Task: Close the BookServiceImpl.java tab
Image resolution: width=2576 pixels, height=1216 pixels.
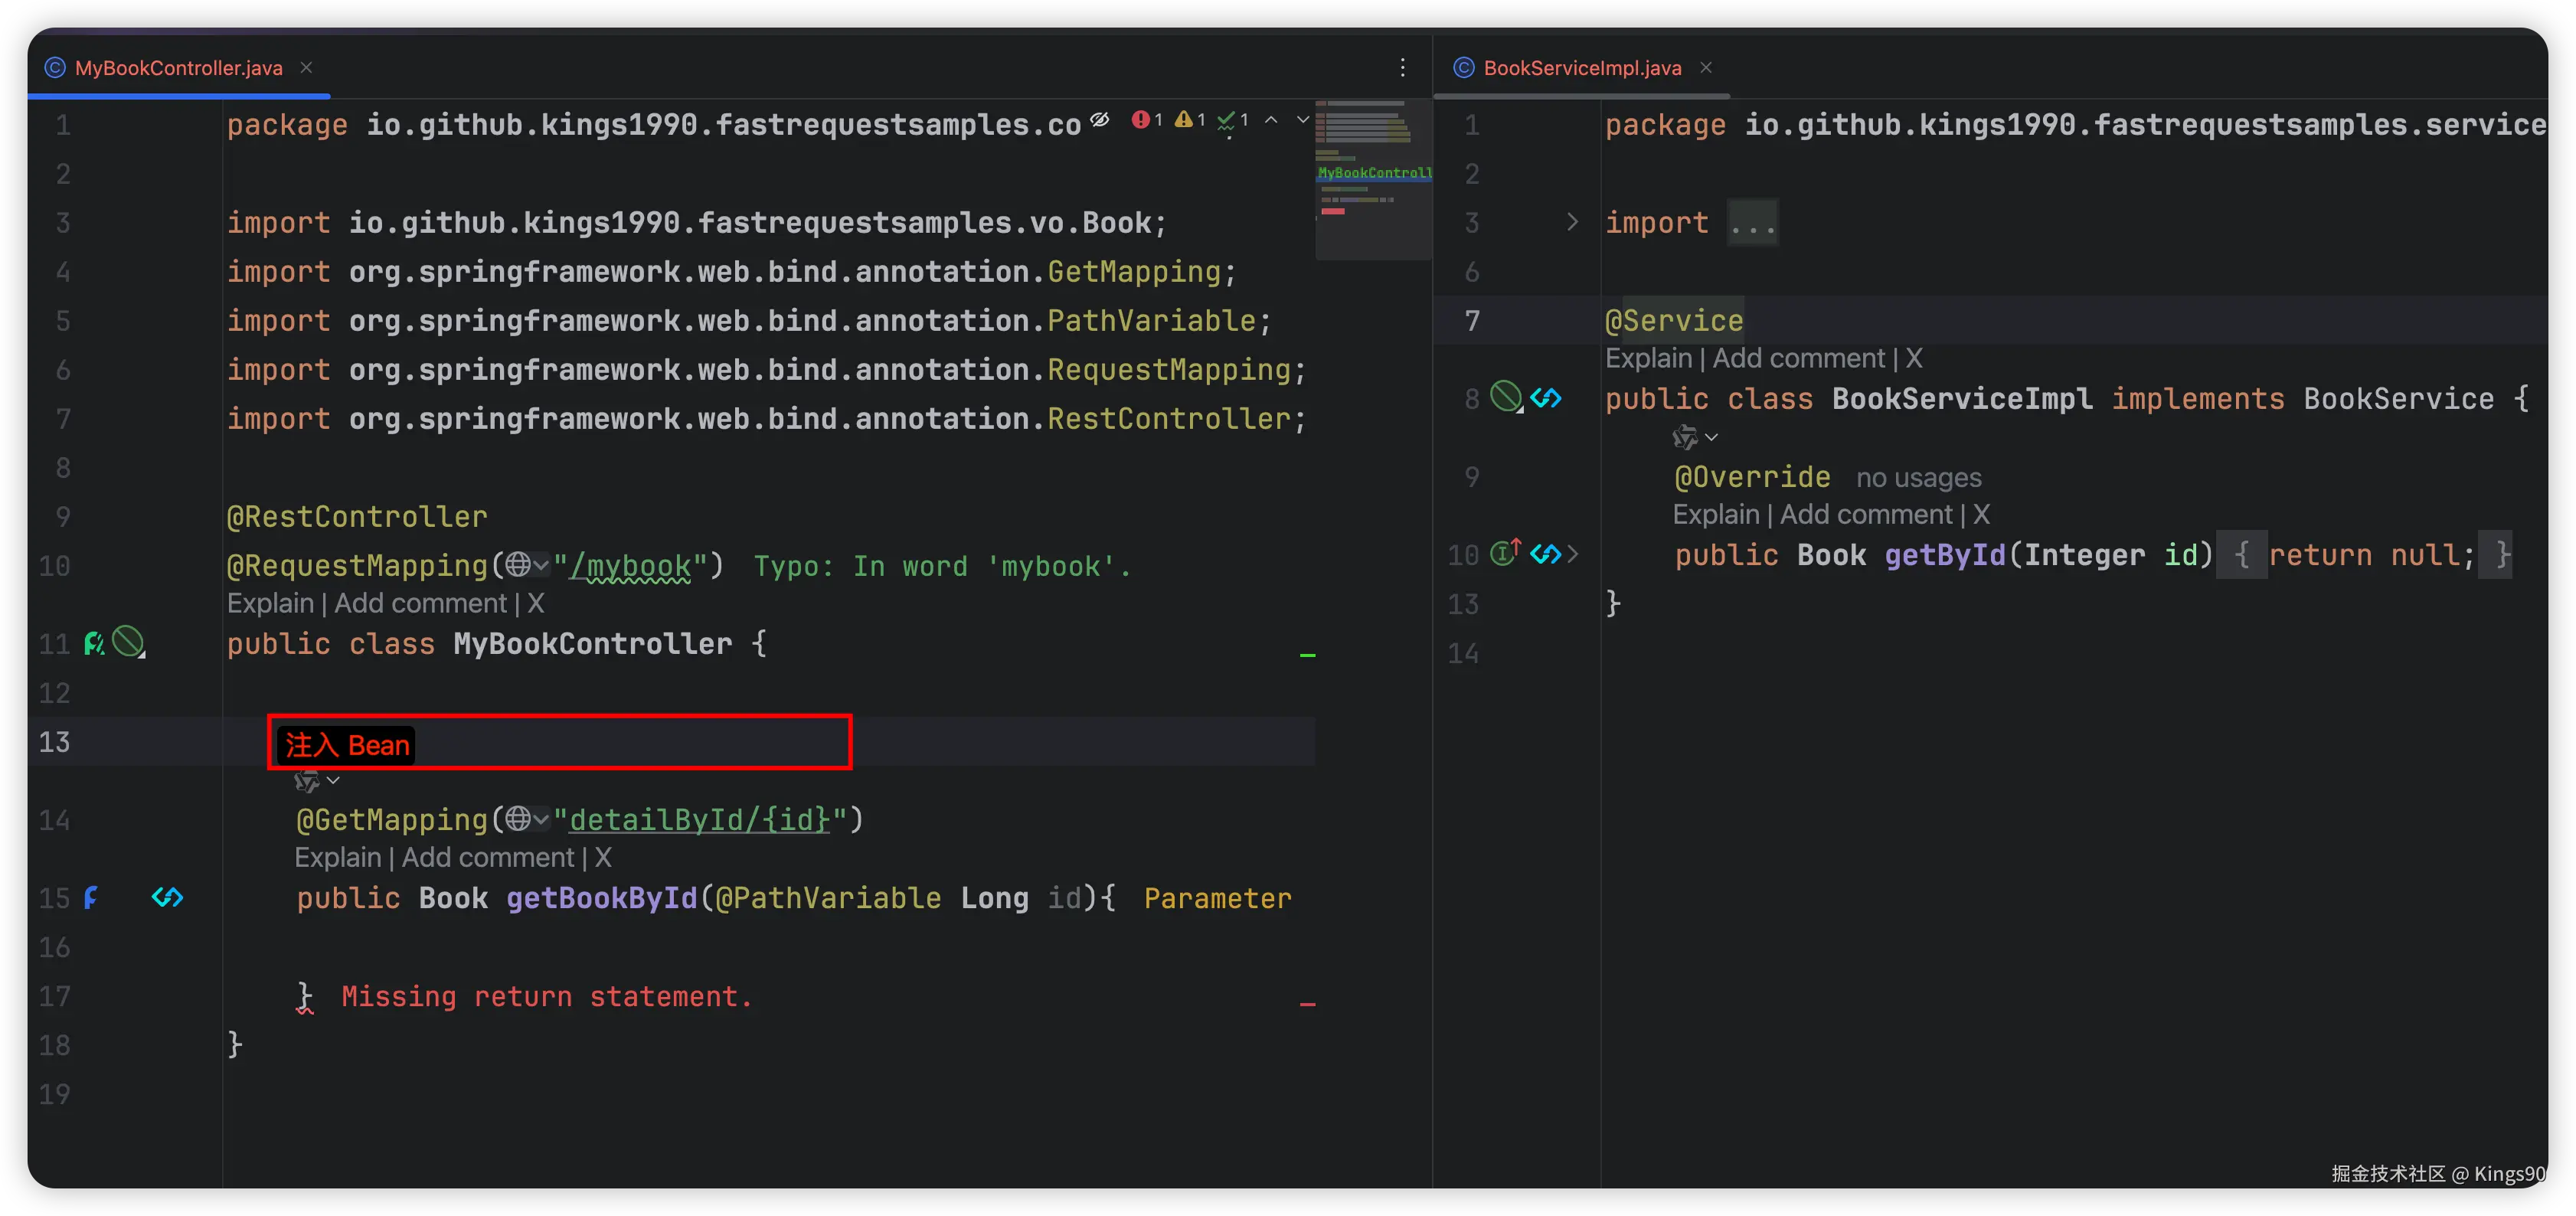Action: tap(1706, 67)
